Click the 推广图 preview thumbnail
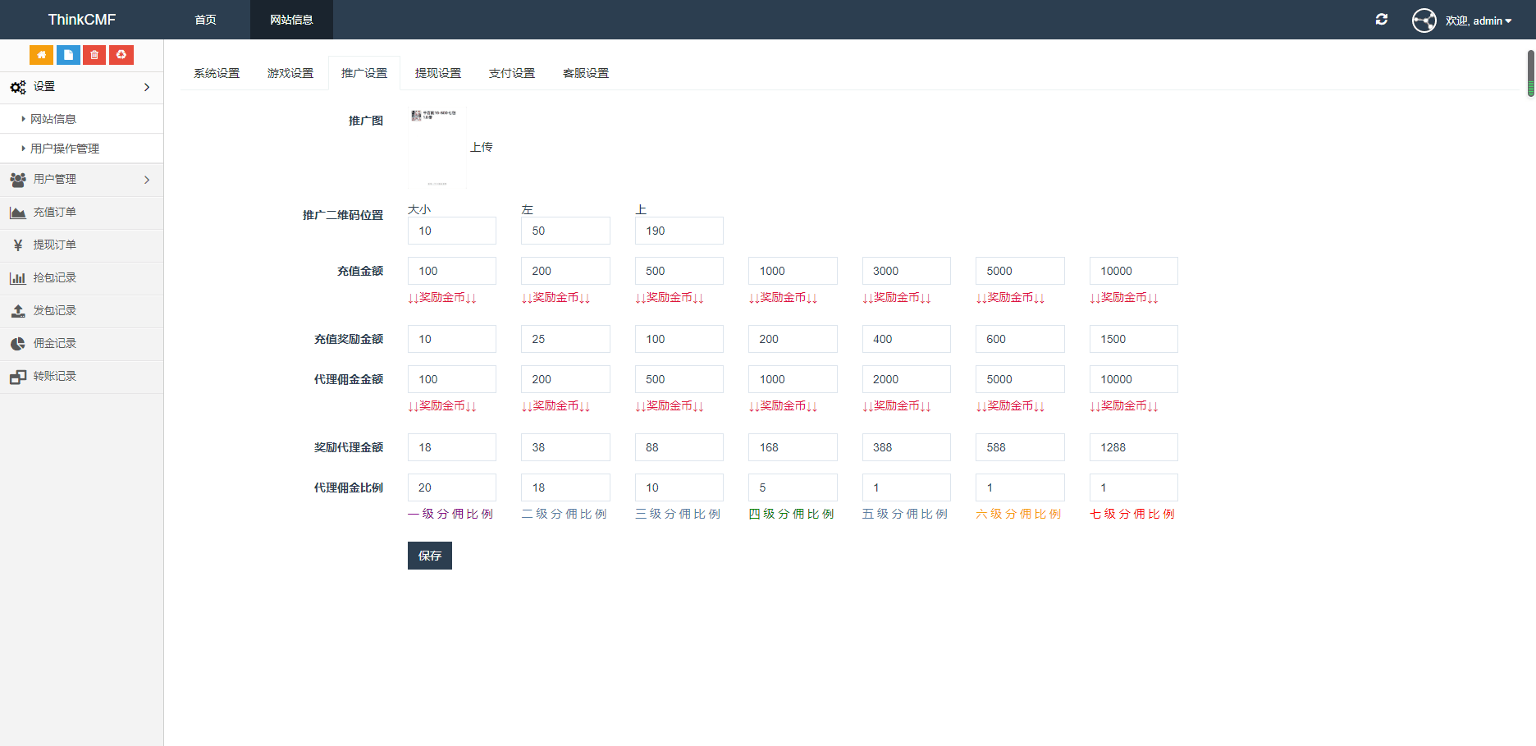Screen dimensions: 1536x746 coord(437,148)
